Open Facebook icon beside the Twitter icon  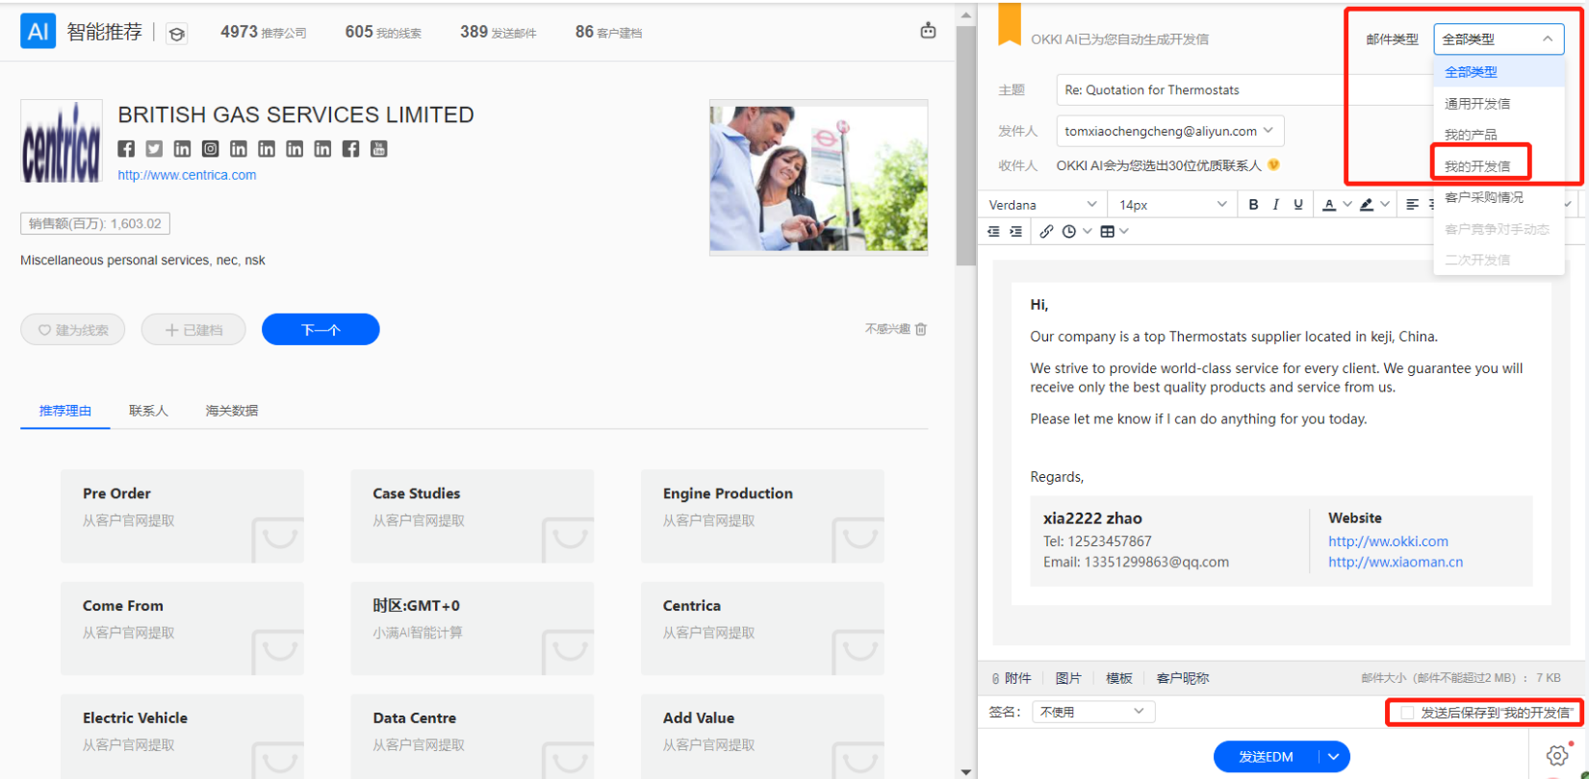[126, 149]
